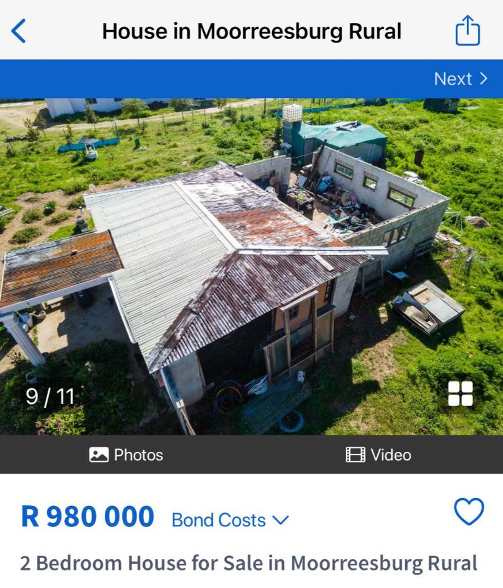This screenshot has height=588, width=503.
Task: Click the arrow right of Next
Action: 484,79
